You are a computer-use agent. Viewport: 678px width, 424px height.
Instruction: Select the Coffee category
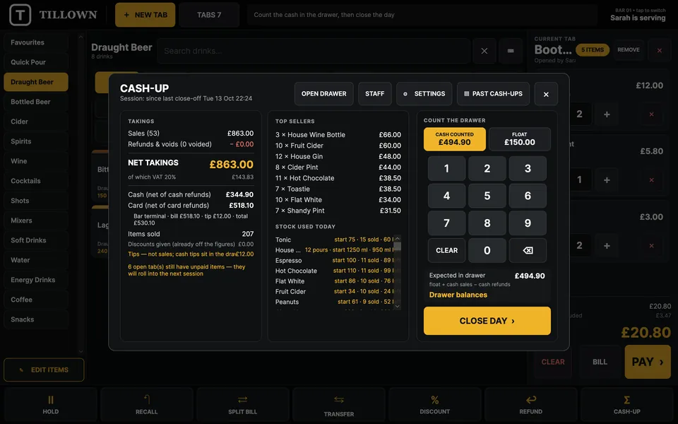36,300
